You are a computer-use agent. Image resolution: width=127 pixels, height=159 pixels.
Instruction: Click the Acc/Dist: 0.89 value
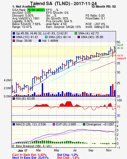pos(21,13)
